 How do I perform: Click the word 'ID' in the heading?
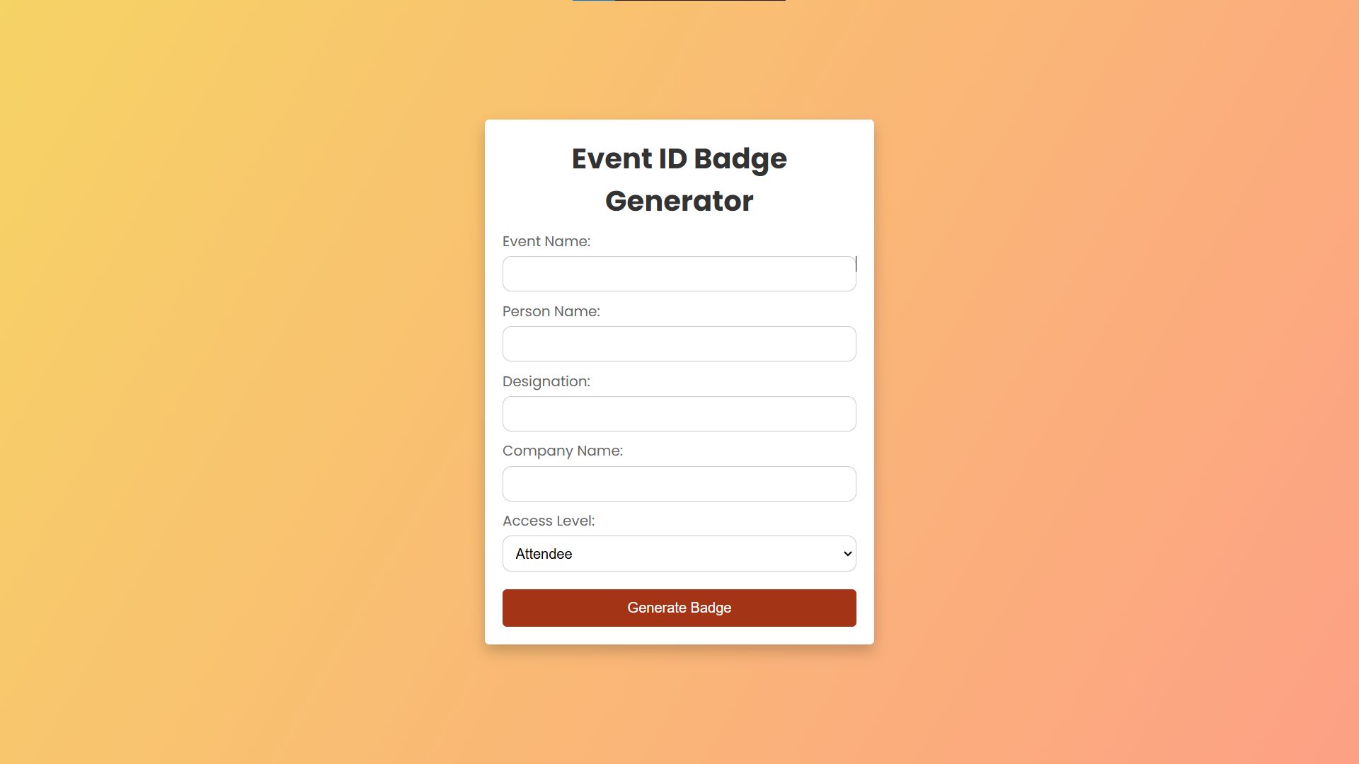tap(672, 158)
